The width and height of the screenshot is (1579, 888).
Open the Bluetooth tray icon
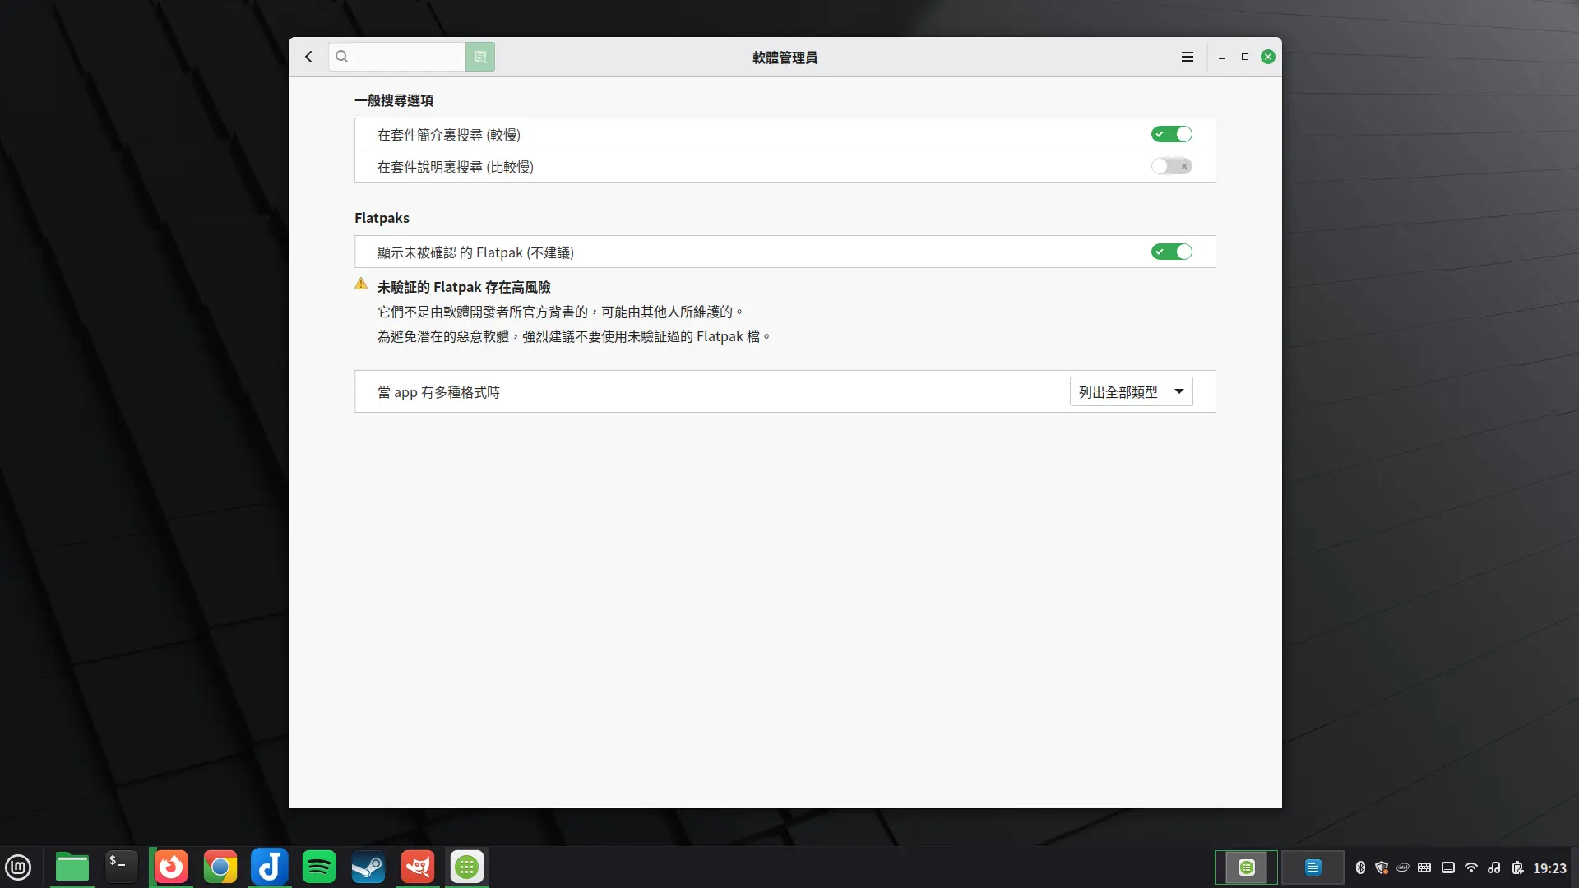pos(1361,867)
